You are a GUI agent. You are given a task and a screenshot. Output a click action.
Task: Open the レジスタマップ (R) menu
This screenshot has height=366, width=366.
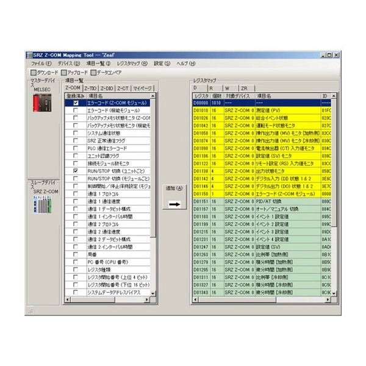(x=132, y=63)
